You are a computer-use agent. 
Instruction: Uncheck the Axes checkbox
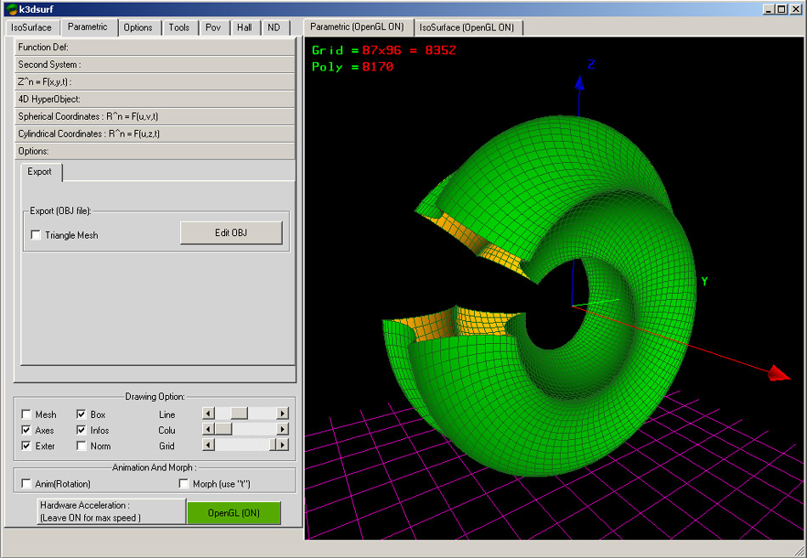click(26, 431)
